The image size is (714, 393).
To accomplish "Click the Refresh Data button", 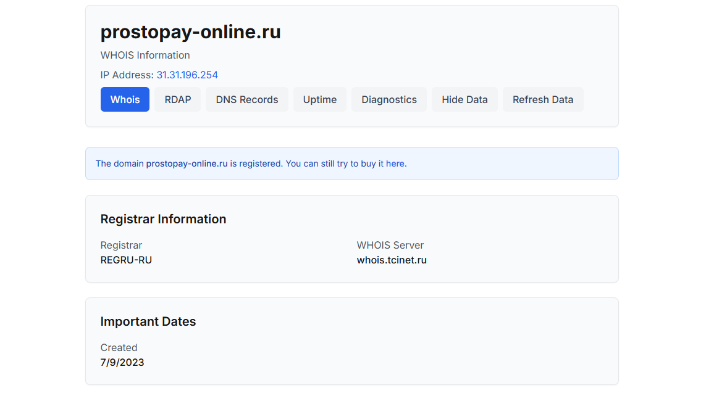I will pos(542,99).
